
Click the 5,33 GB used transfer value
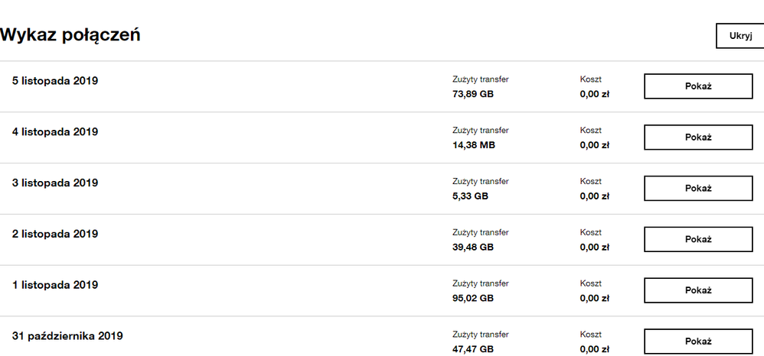click(x=470, y=196)
